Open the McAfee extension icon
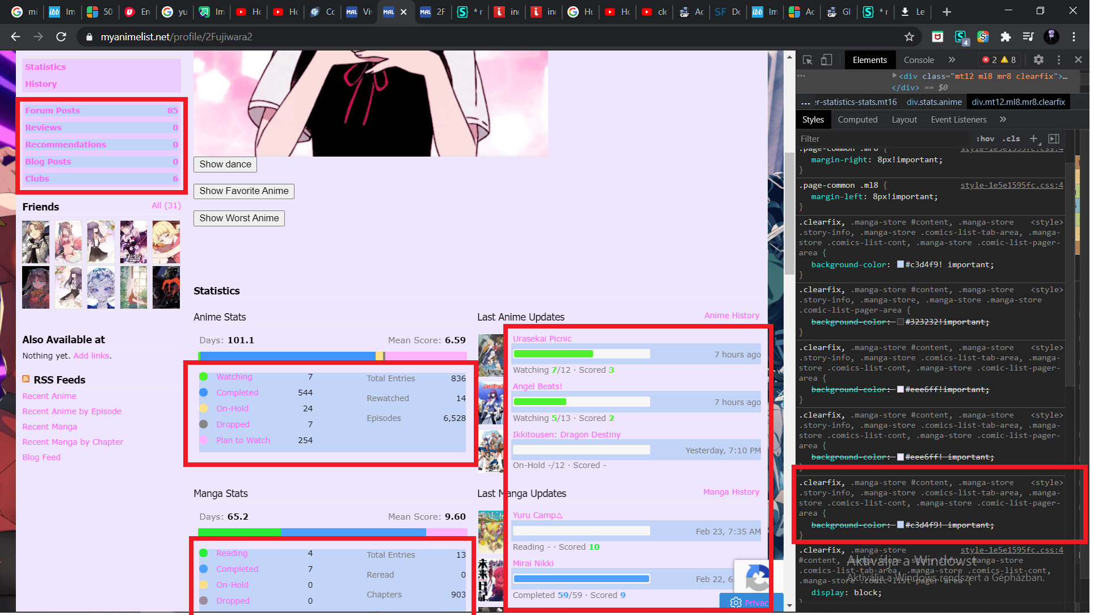The height and width of the screenshot is (615, 1094). pyautogui.click(x=937, y=37)
